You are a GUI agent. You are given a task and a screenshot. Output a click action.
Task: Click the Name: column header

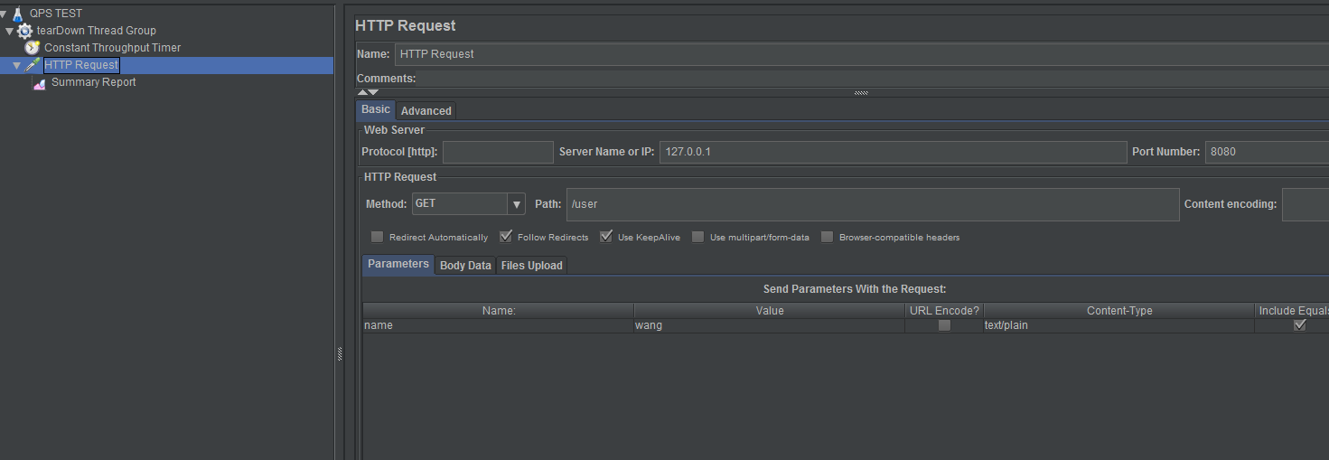point(499,310)
